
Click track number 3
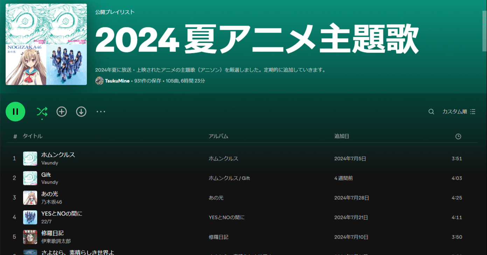14,198
